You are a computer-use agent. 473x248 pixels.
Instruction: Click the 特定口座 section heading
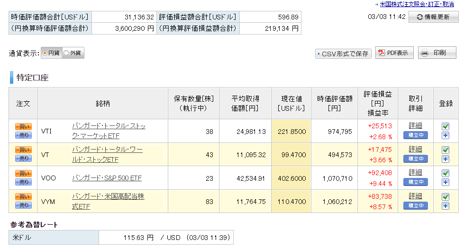click(x=32, y=78)
